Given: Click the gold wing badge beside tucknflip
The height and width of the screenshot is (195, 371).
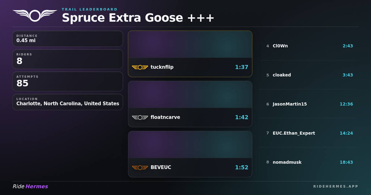Looking at the screenshot, I should click(140, 67).
